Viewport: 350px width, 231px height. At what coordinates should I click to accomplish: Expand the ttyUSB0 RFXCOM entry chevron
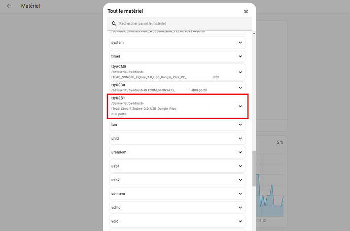[x=240, y=87]
